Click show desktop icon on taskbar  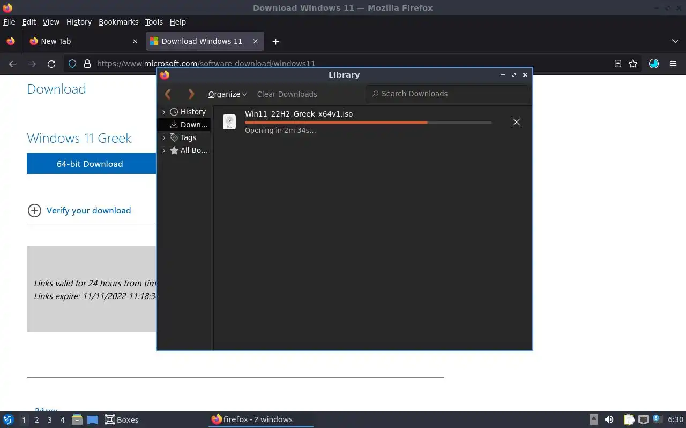[x=93, y=419]
